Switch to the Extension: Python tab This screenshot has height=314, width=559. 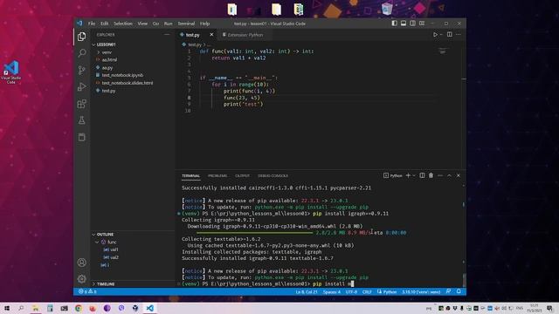coord(245,35)
